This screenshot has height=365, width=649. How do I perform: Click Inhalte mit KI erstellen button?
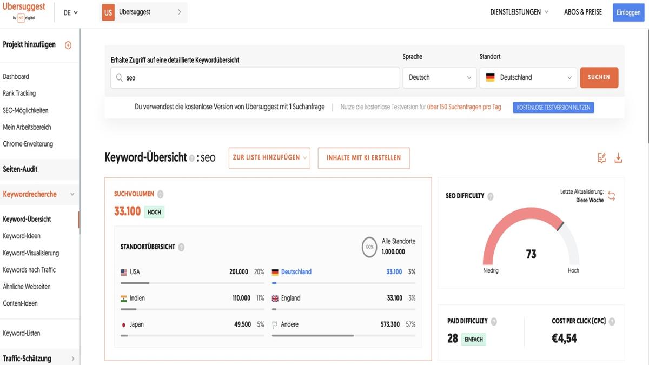(x=364, y=158)
